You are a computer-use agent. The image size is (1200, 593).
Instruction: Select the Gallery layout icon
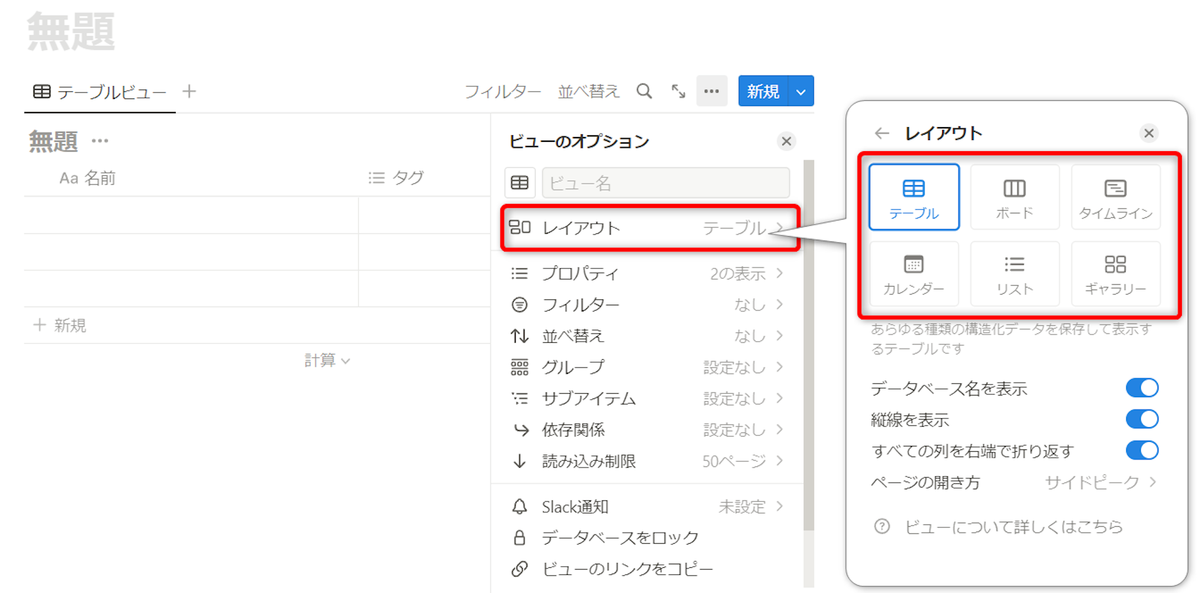[x=1115, y=273]
